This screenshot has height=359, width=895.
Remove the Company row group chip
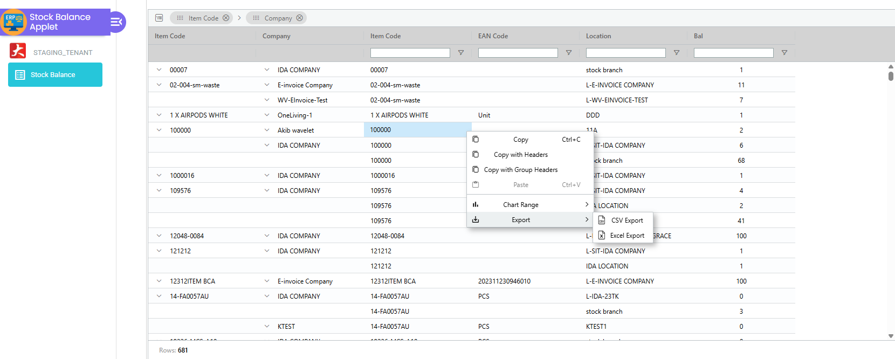[x=300, y=18]
